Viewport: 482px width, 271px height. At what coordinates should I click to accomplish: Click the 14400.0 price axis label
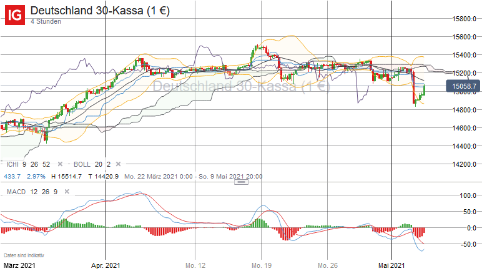[x=464, y=146]
